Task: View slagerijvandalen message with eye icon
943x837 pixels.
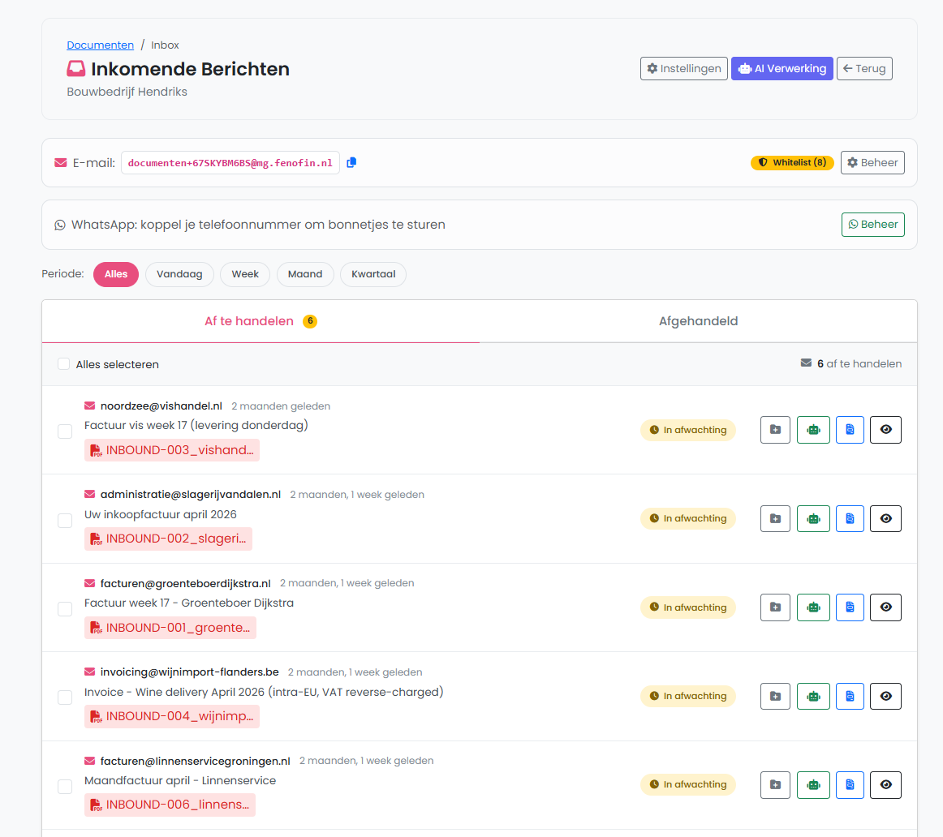Action: (x=885, y=518)
